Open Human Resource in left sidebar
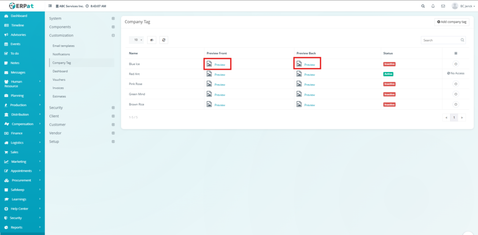Image resolution: width=478 pixels, height=235 pixels. tap(21, 84)
